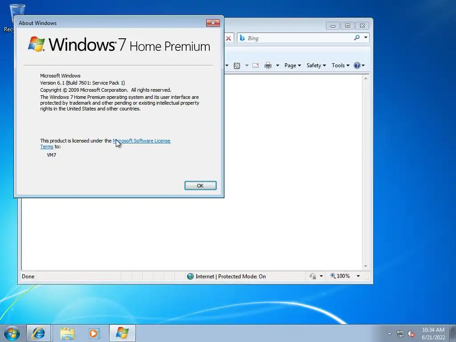Show hidden tray icons arrow
This screenshot has height=342, width=456.
389,334
